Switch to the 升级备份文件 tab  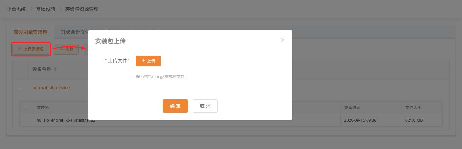pos(75,33)
